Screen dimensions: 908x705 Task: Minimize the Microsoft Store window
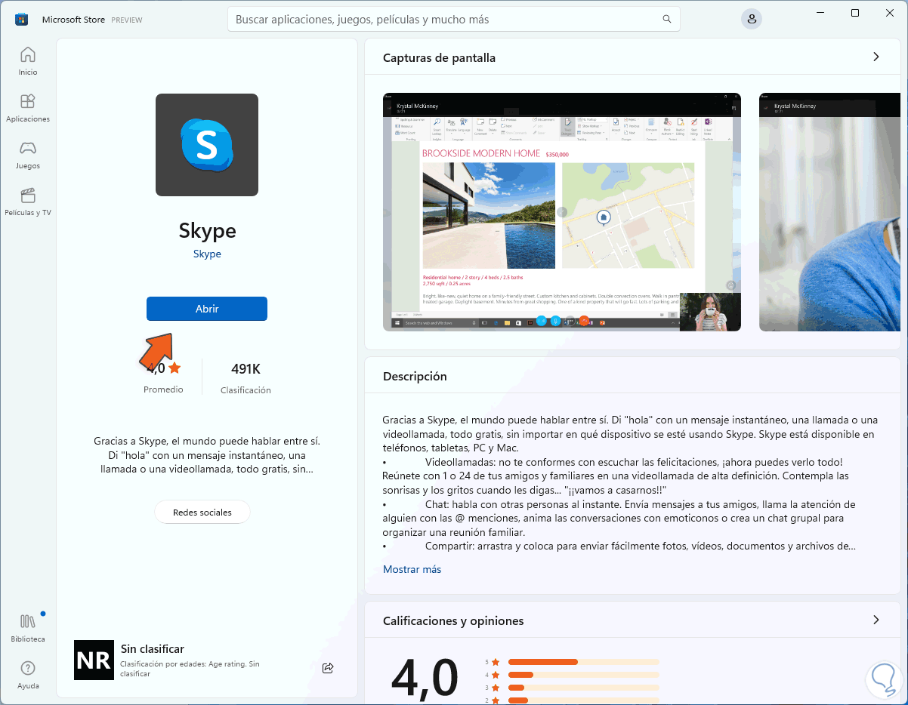coord(820,13)
